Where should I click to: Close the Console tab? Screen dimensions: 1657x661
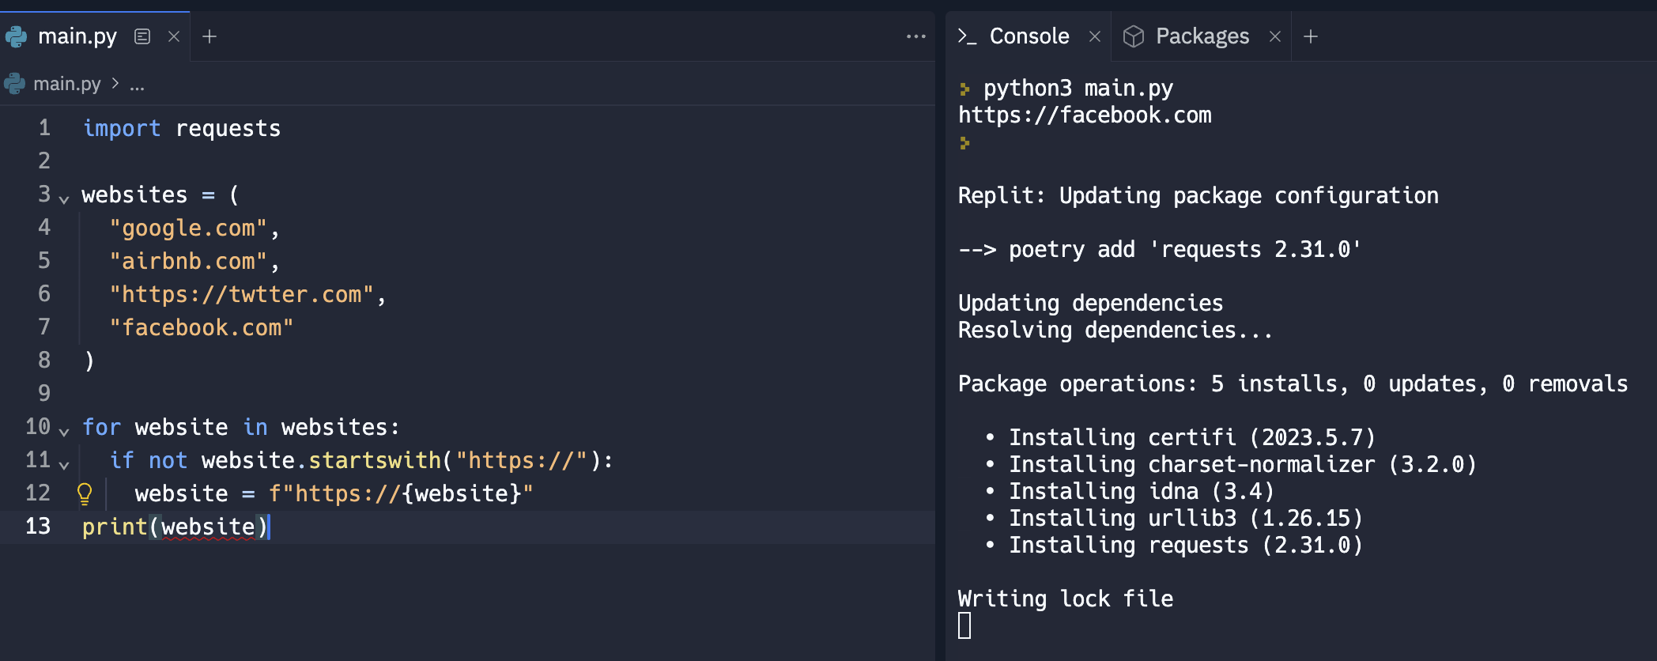coord(1095,36)
